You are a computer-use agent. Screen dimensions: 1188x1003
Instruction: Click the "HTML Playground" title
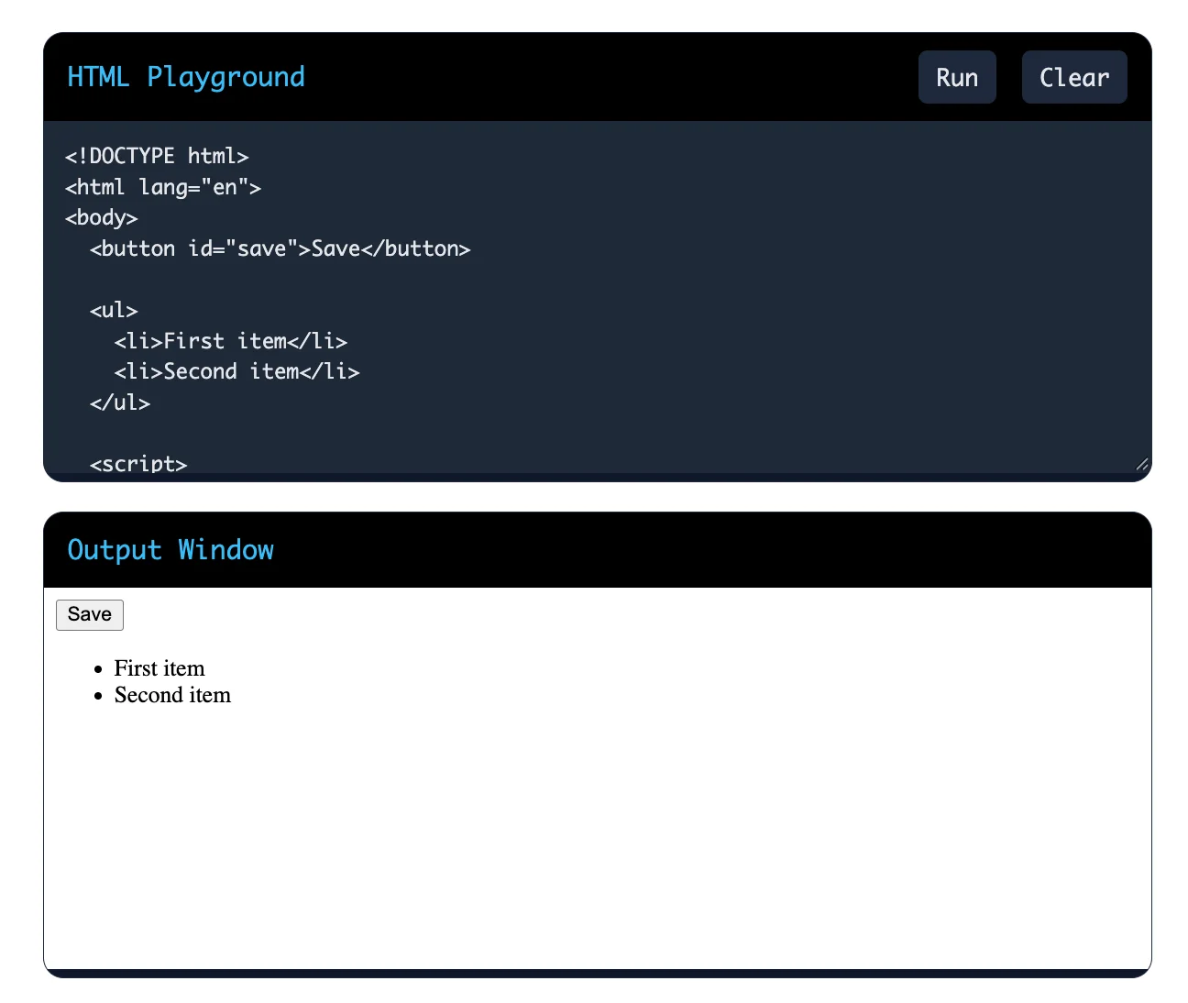[x=186, y=77]
